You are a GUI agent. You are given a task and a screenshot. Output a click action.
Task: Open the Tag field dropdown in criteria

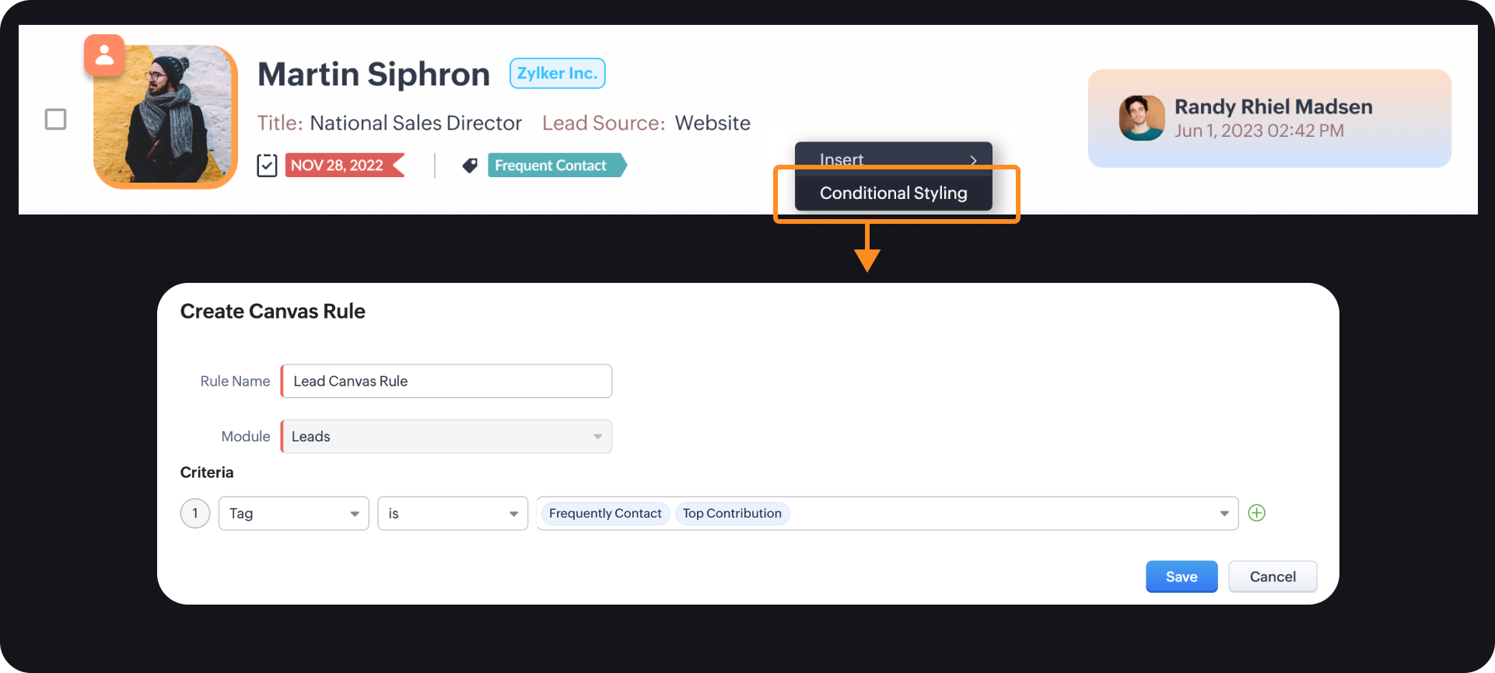pos(293,514)
